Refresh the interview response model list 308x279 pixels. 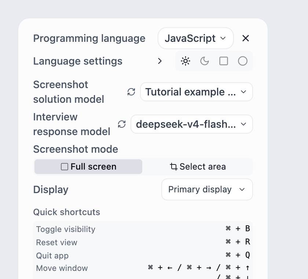(x=122, y=124)
